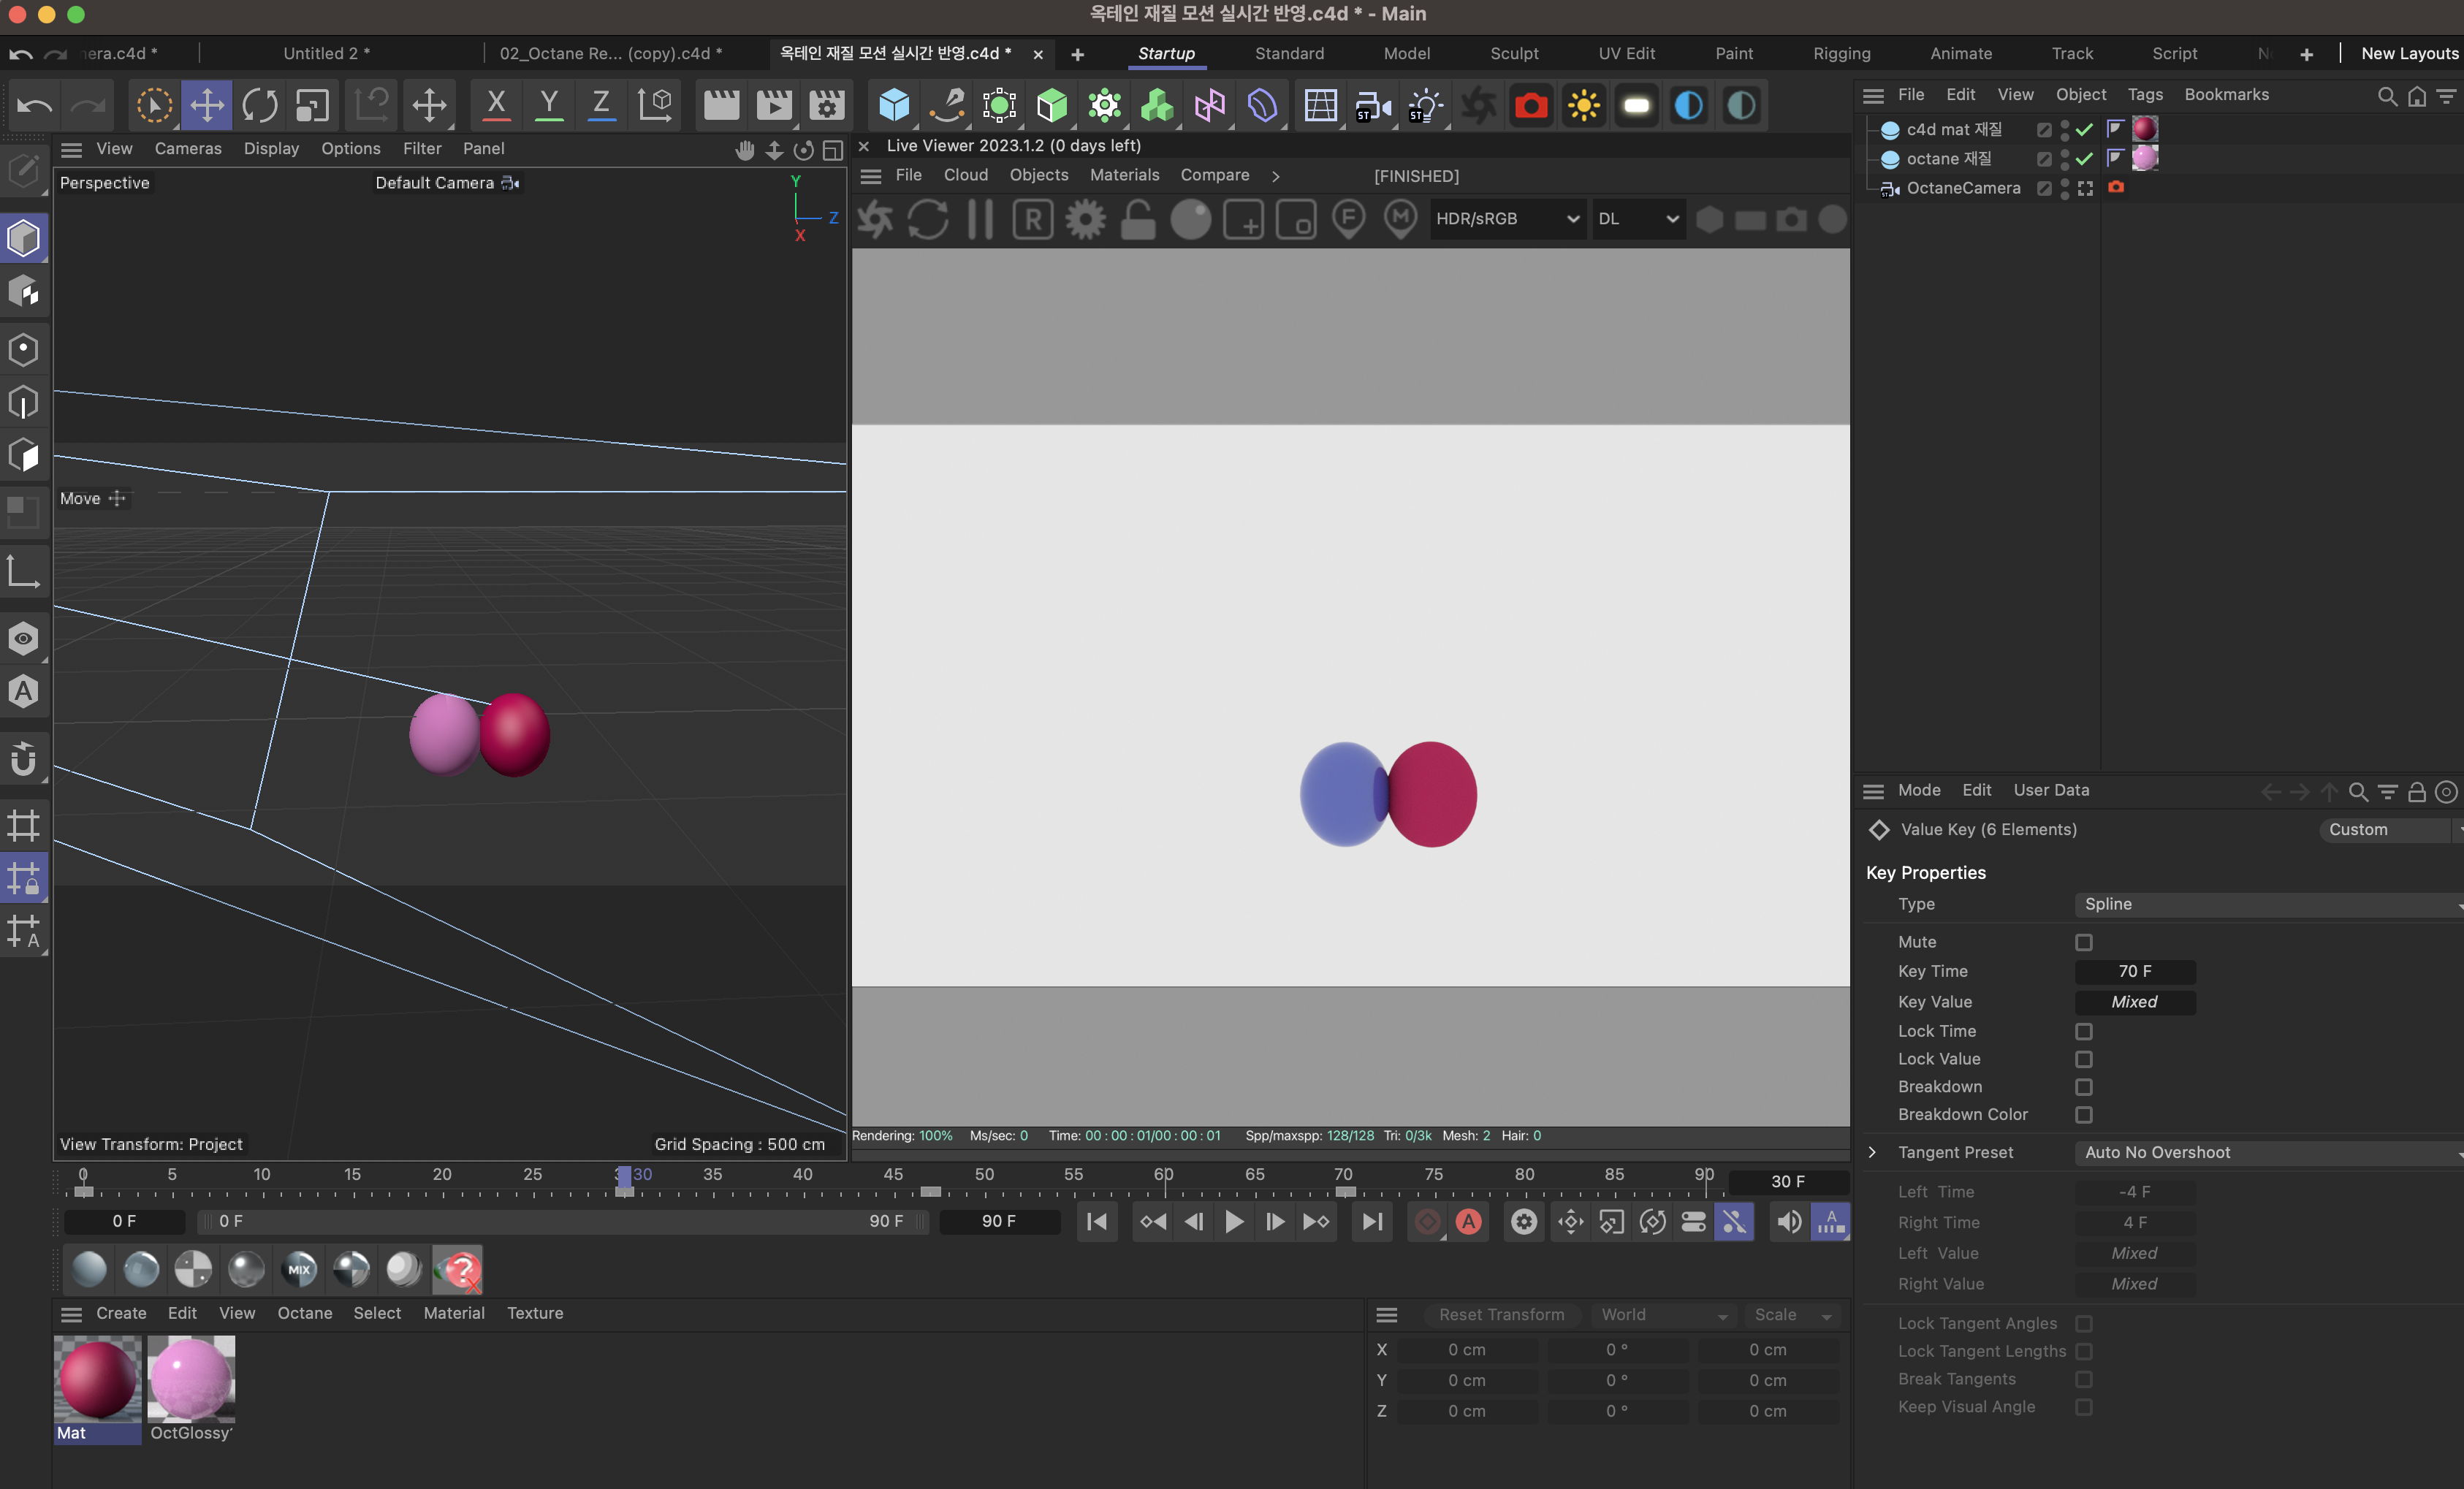
Task: Select the Move tool in toolbar
Action: click(208, 106)
